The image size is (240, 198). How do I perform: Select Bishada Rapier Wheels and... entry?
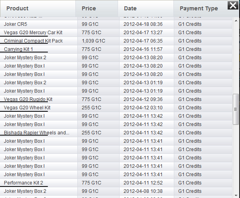(x=37, y=133)
